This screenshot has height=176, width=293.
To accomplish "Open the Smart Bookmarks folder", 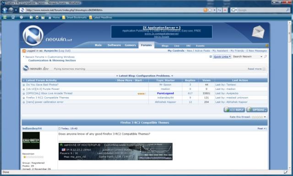I will point(74,17).
